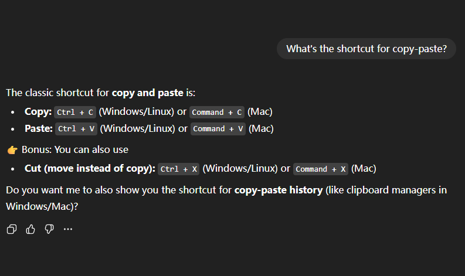The image size is (465, 276).
Task: Click the "Ctrl + X" key chip
Action: pyautogui.click(x=179, y=169)
